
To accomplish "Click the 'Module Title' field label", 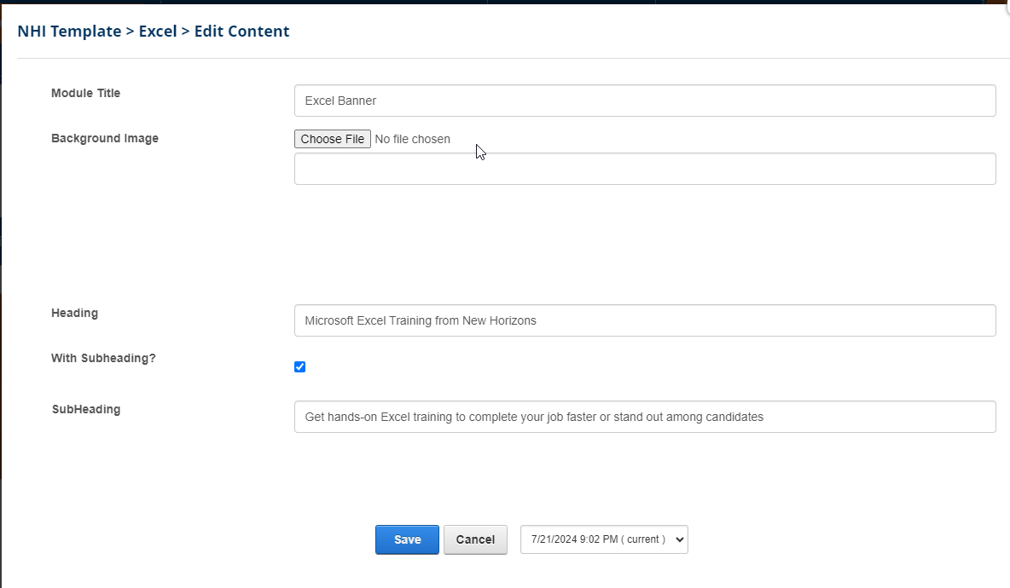I will click(x=85, y=93).
